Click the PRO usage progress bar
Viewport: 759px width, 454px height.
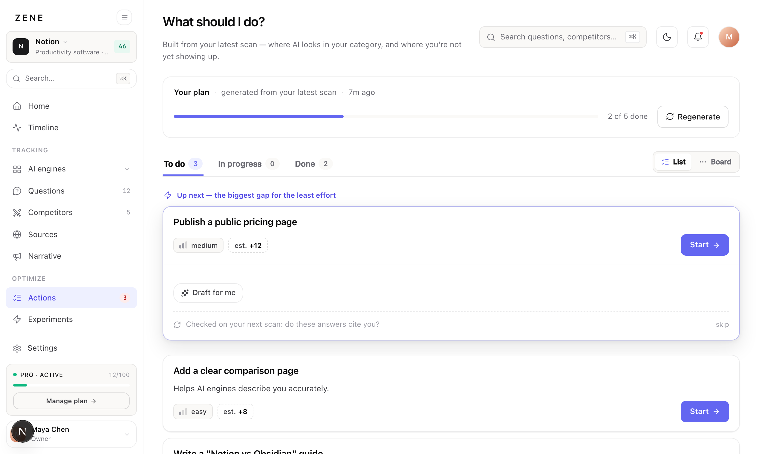(71, 386)
